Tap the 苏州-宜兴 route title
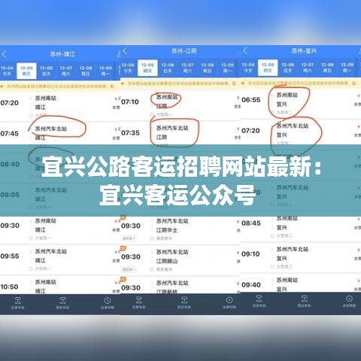This screenshot has height=361, width=361. click(304, 51)
